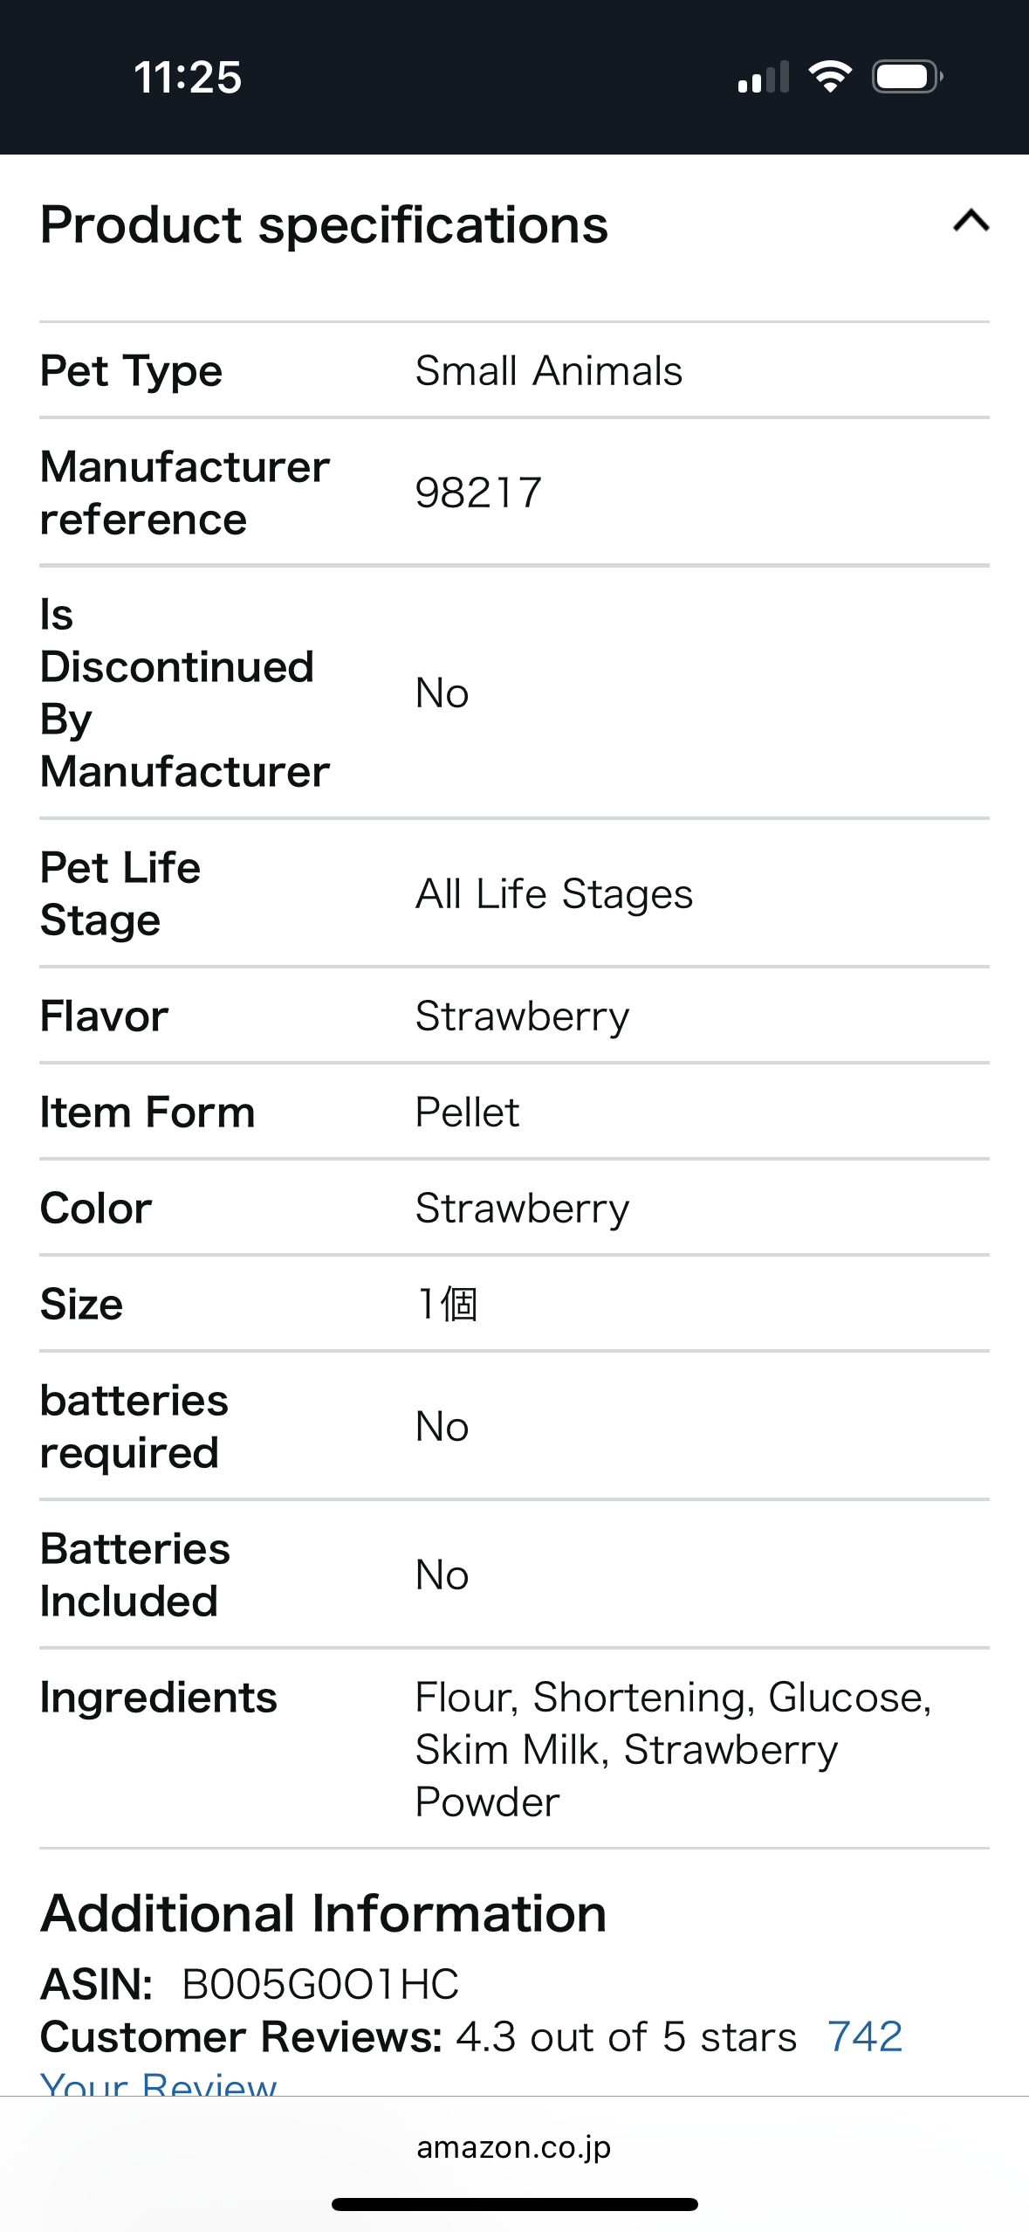Tap the All Life Stages value
The height and width of the screenshot is (2232, 1029).
click(554, 895)
